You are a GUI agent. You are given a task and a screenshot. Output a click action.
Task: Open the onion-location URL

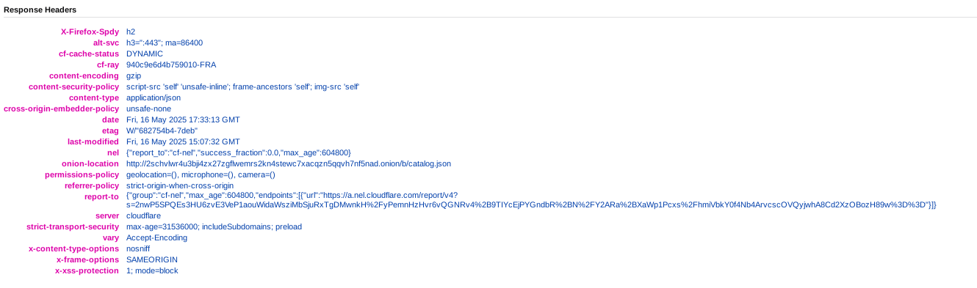[x=289, y=163]
